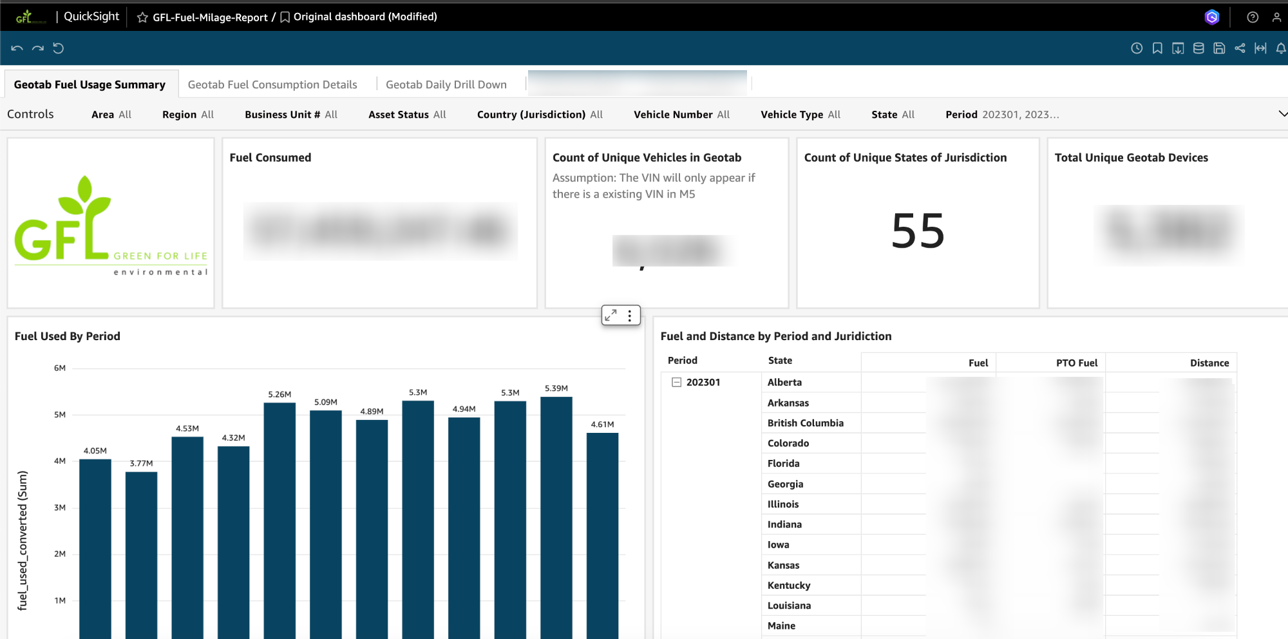
Task: Switch to Geotab Daily Drill Down tab
Action: point(446,84)
